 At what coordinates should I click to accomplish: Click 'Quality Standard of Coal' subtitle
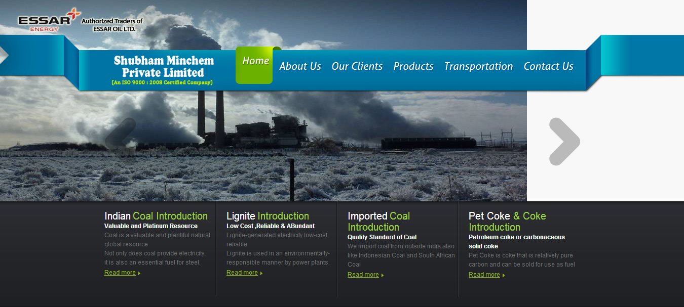[x=382, y=237]
